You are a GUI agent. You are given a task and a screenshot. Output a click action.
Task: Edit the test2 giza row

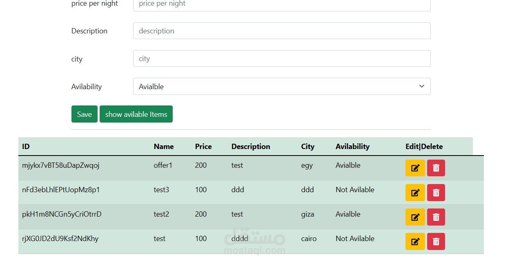415,217
